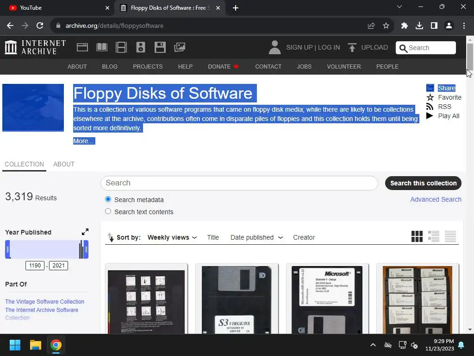Screen dimensions: 474x356
Task: Open the Audio speaker icon
Action: point(141,47)
